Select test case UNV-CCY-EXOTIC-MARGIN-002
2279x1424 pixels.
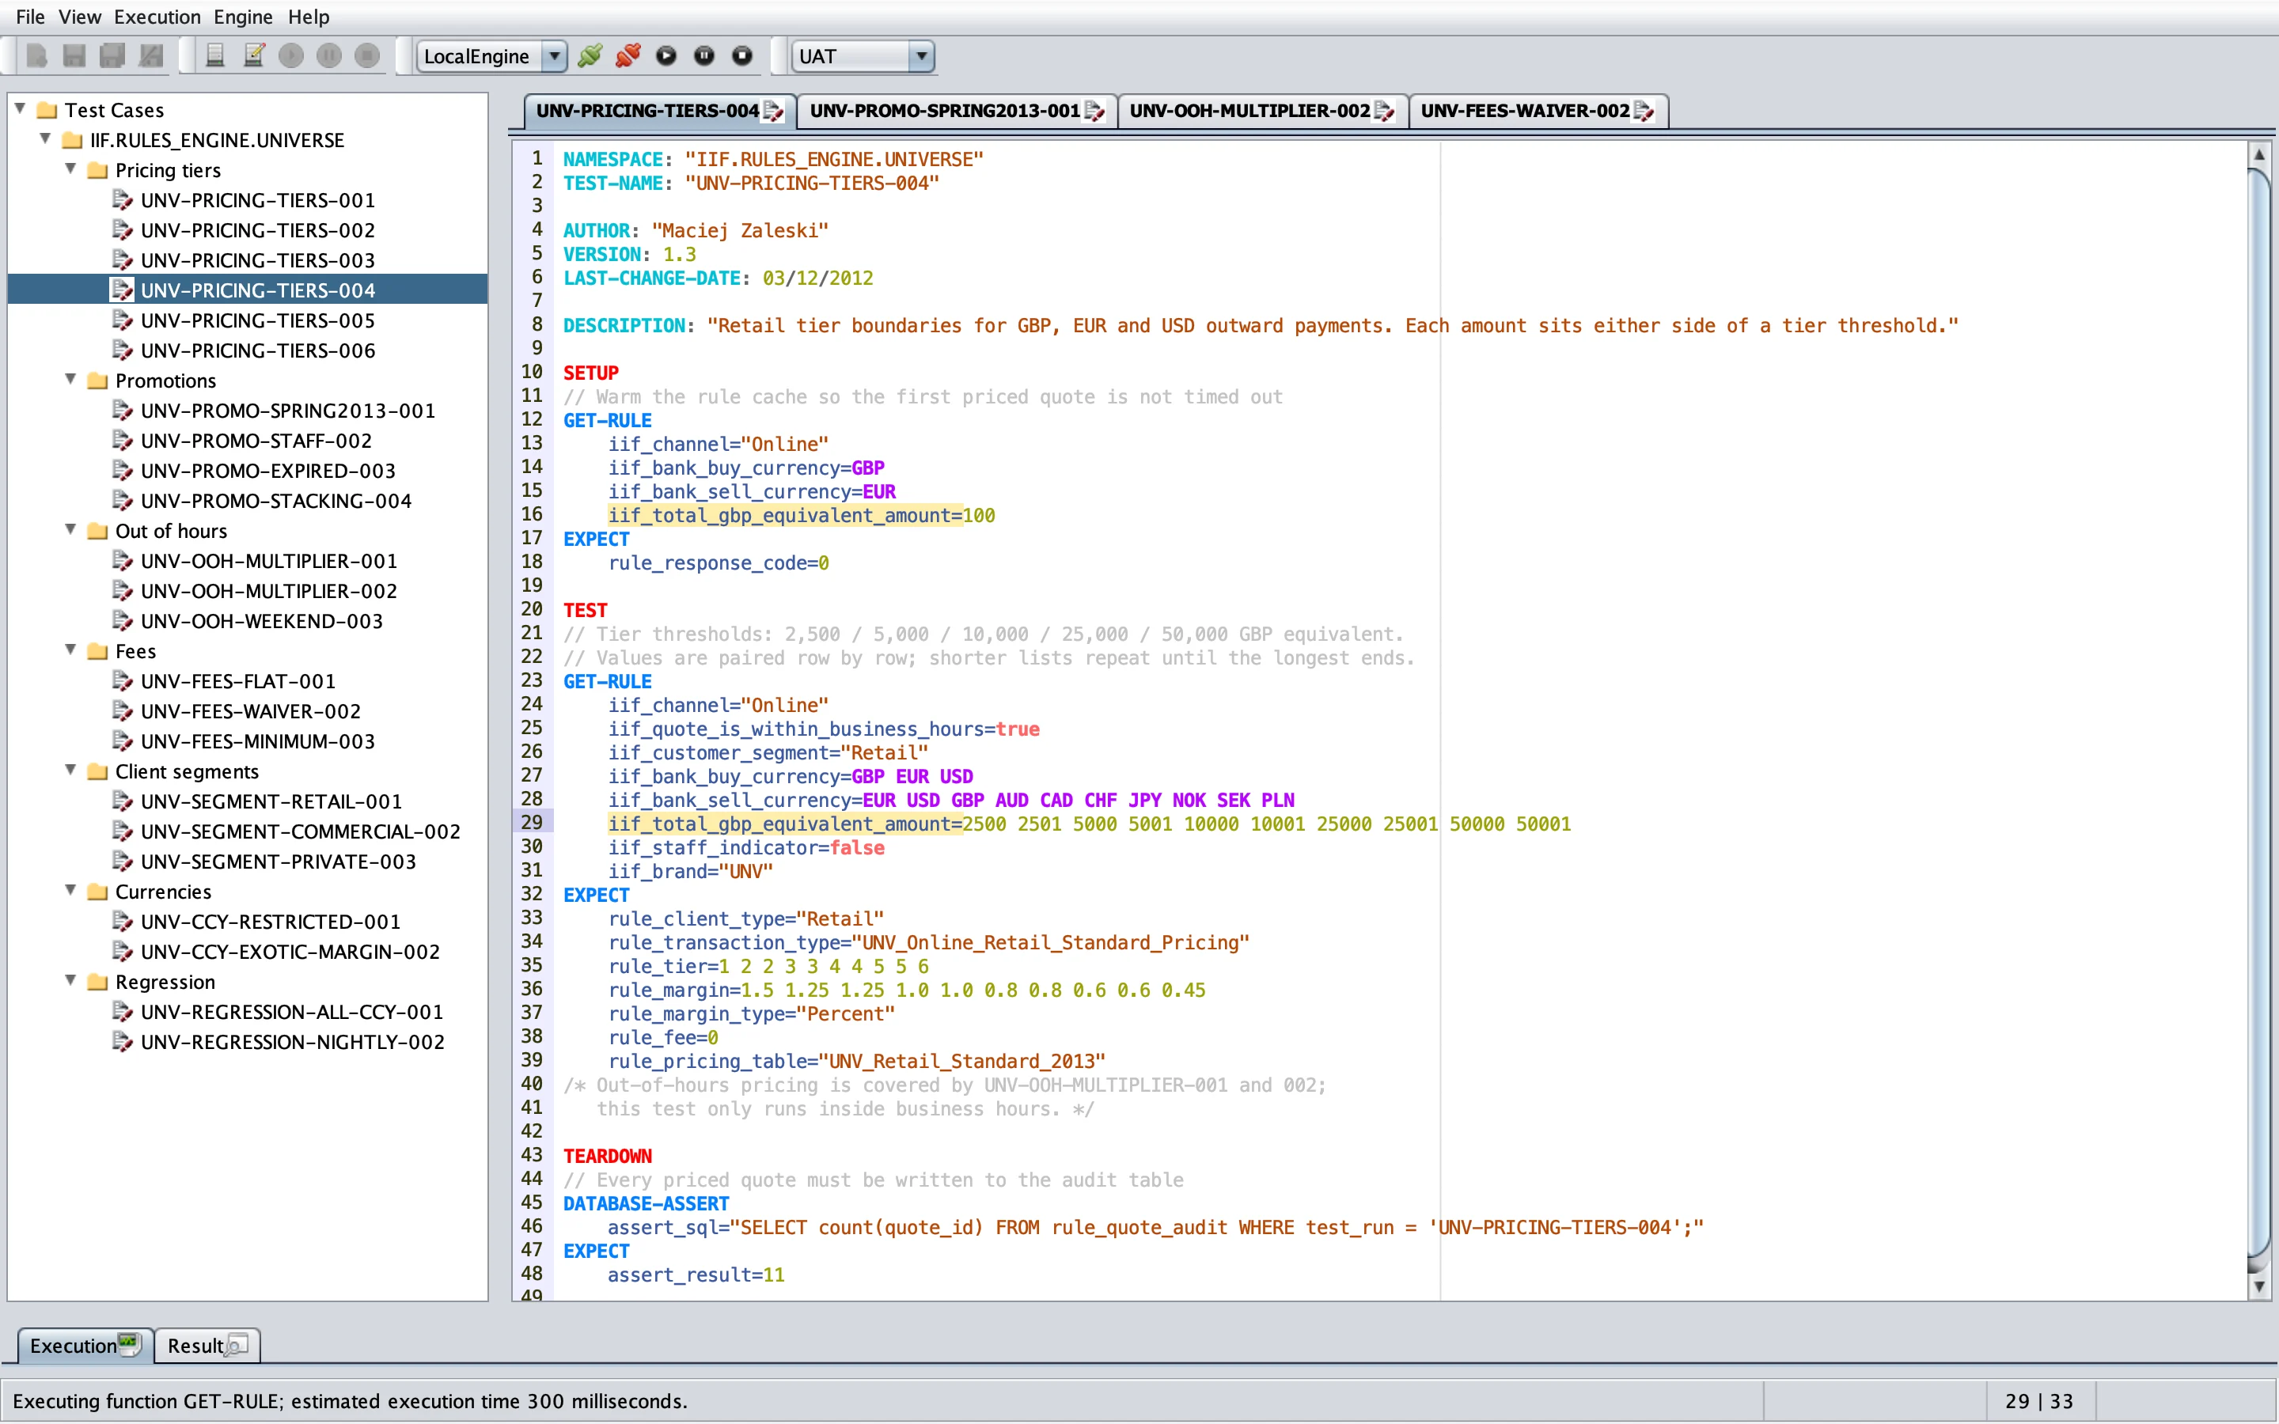[x=290, y=951]
